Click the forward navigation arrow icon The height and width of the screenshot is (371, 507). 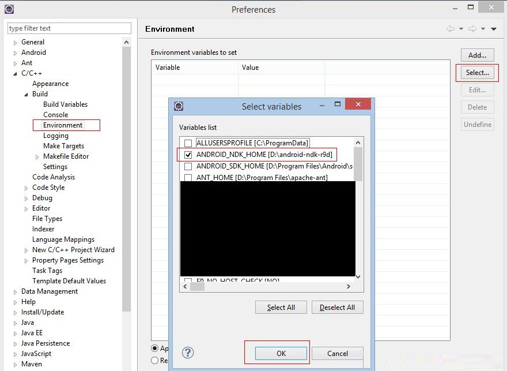coord(472,29)
